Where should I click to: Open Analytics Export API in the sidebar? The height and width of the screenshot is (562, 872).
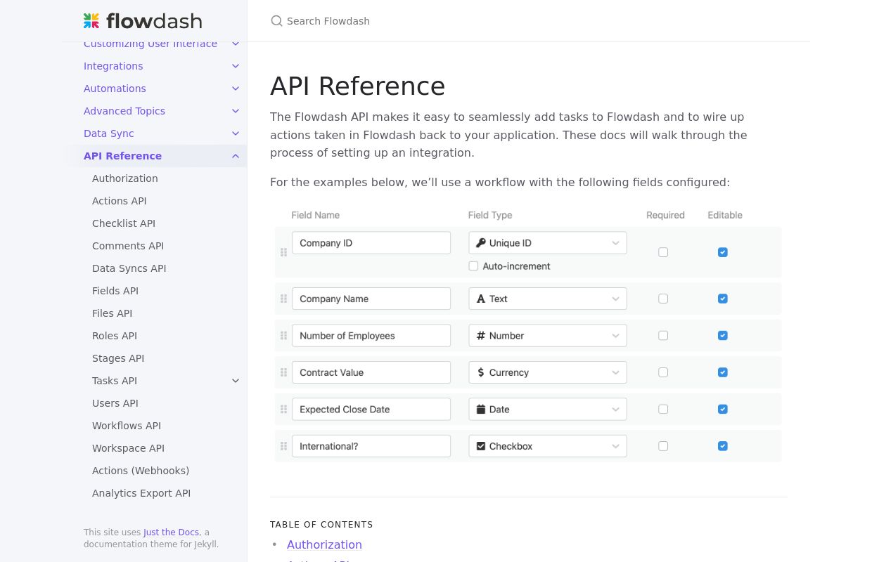pyautogui.click(x=141, y=493)
